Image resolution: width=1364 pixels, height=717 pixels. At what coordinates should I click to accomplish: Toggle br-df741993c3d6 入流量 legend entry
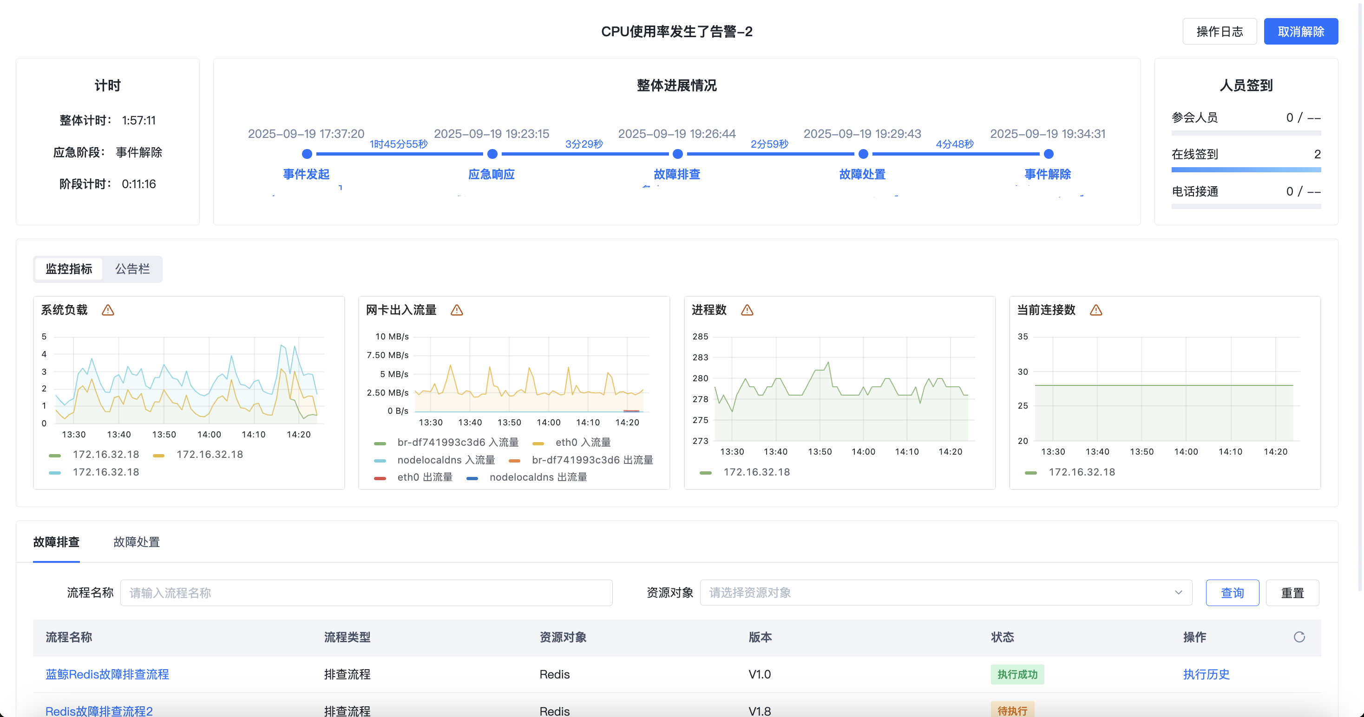tap(458, 443)
